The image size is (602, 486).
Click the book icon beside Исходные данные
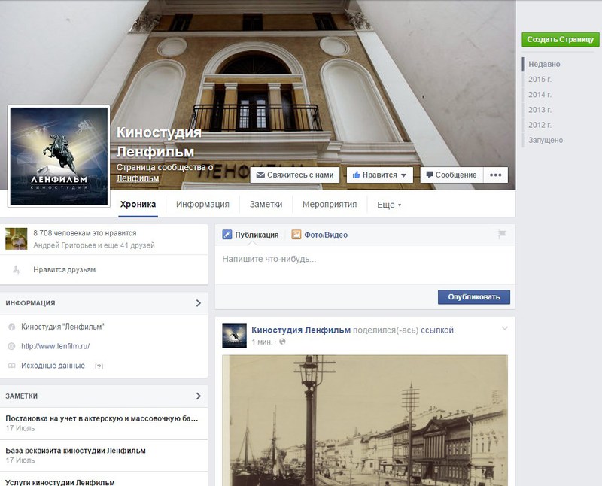click(x=11, y=366)
